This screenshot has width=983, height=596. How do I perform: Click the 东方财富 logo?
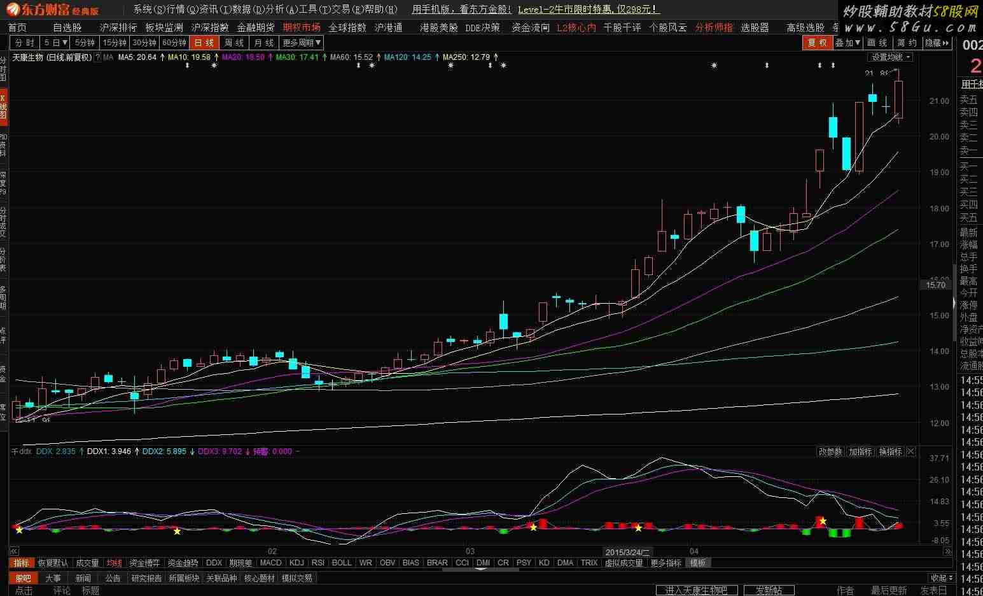[x=52, y=10]
